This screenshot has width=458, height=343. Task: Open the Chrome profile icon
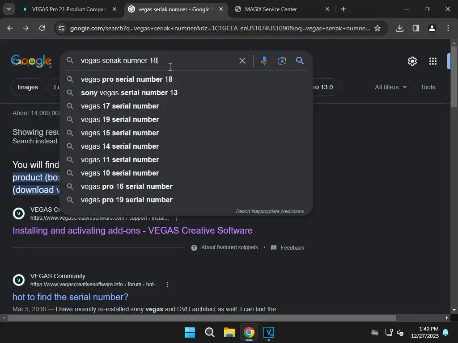pos(432,28)
